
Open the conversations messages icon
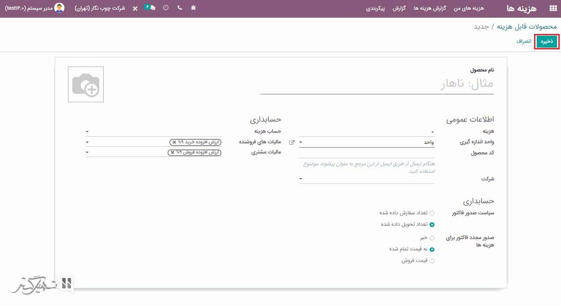pos(150,8)
